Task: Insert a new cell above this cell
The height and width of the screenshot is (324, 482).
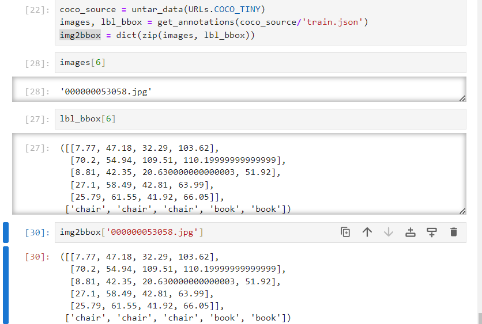Action: [410, 232]
